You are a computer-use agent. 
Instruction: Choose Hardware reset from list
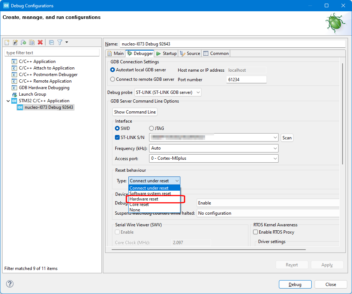pos(154,199)
